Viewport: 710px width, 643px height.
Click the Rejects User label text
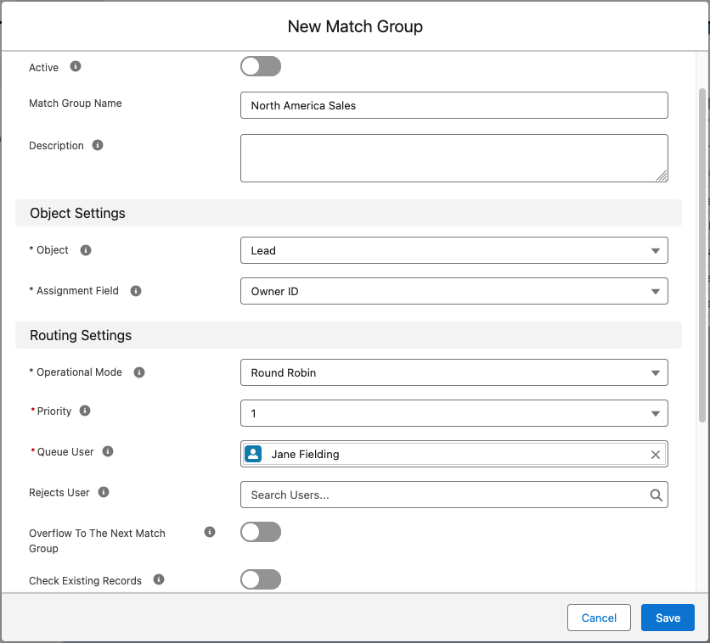59,492
